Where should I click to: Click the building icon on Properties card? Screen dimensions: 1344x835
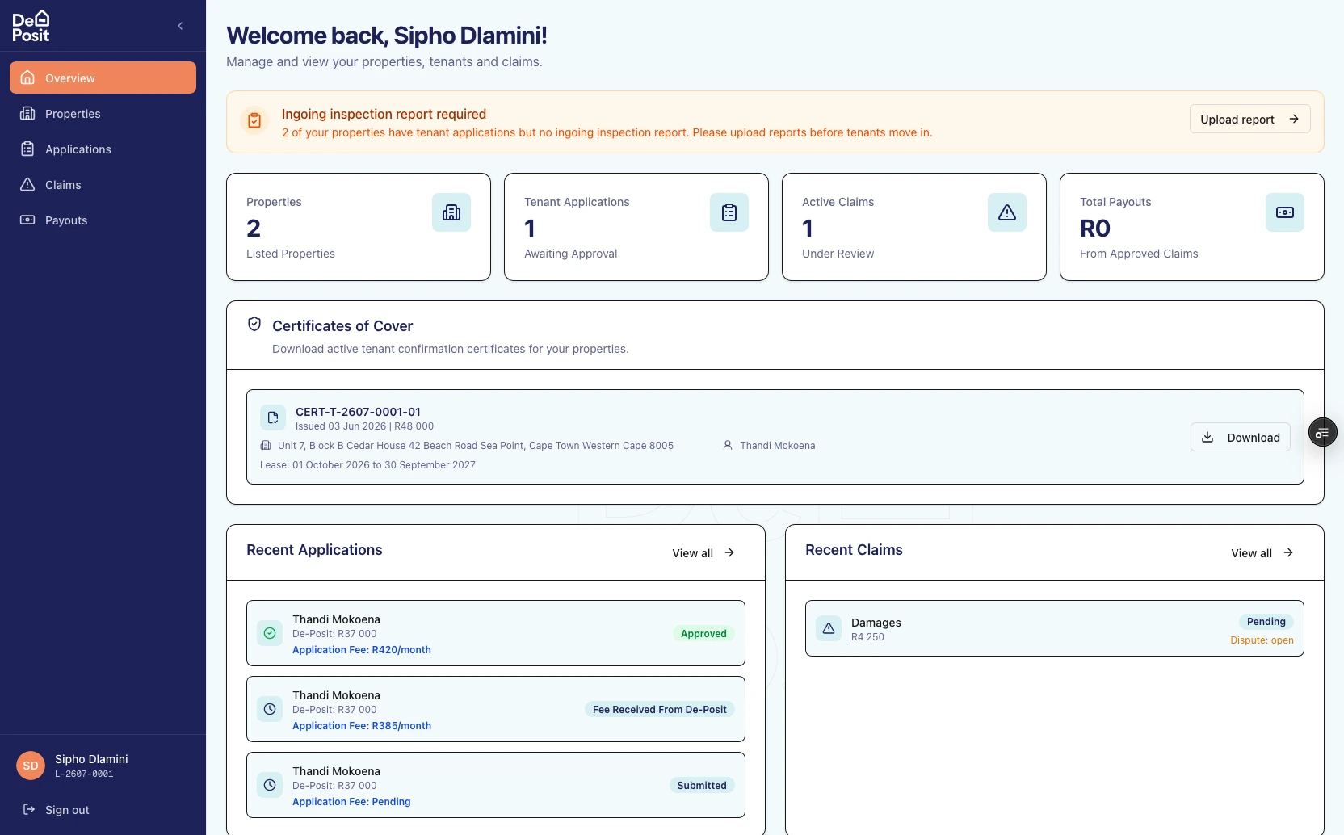pos(451,212)
